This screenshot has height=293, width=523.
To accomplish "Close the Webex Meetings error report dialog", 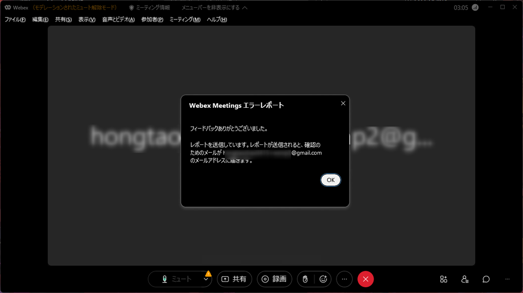I will pos(343,103).
